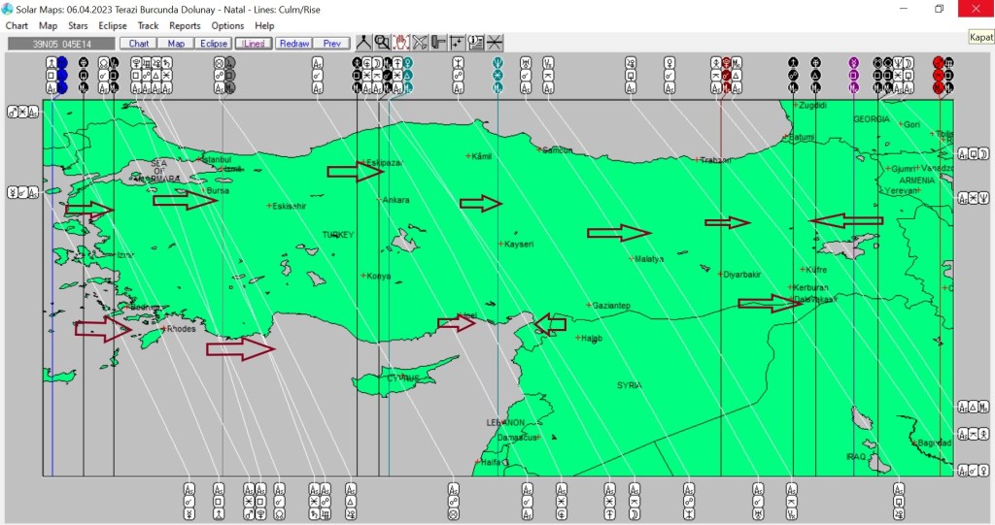Viewport: 995px width, 525px height.
Task: Click the airplane travel tool icon
Action: coord(420,43)
